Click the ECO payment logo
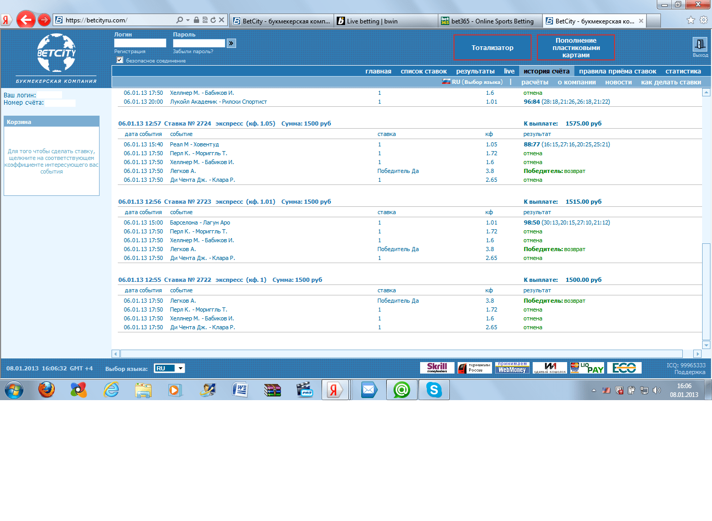The width and height of the screenshot is (712, 521). click(x=624, y=368)
